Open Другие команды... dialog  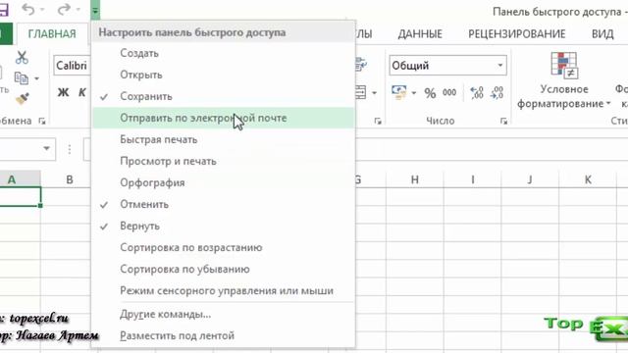(x=224, y=315)
